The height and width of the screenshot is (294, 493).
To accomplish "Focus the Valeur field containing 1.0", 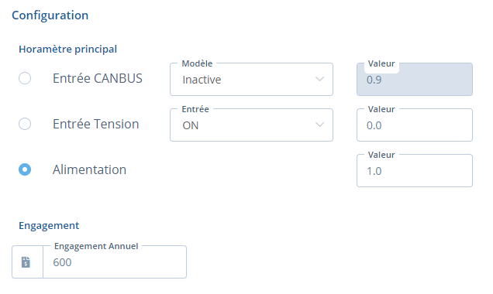I will (415, 171).
